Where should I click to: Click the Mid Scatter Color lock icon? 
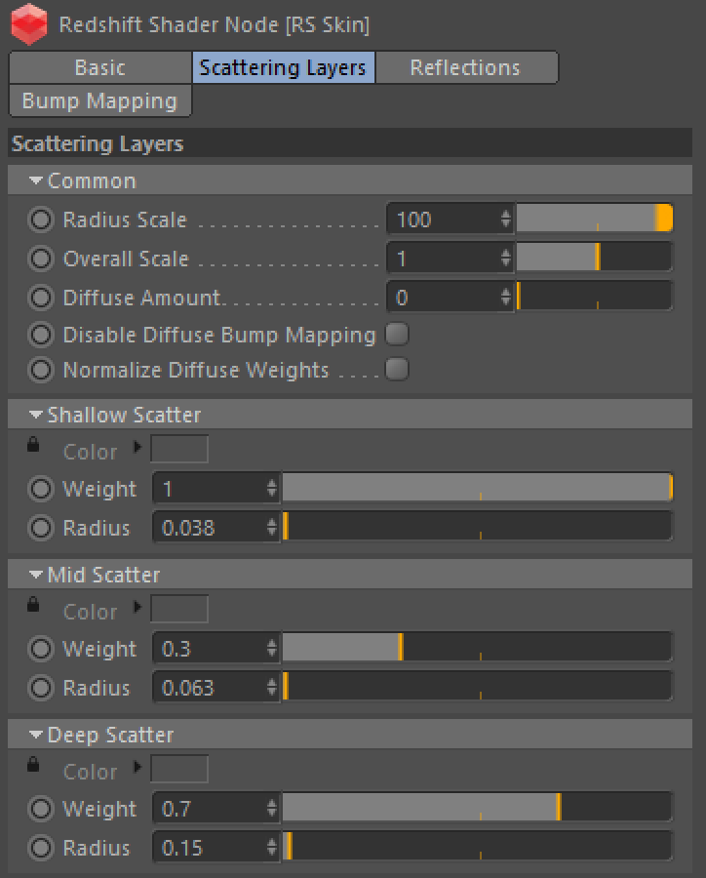click(x=33, y=605)
